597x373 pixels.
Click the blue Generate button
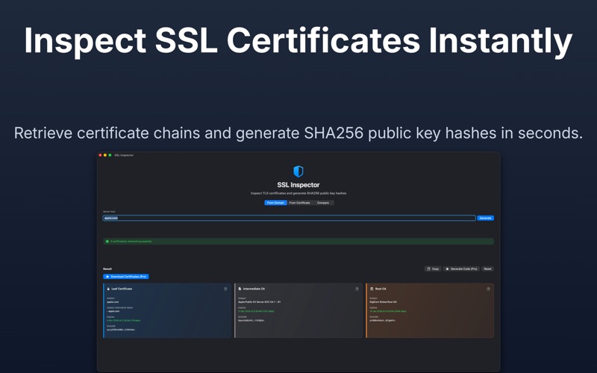point(486,218)
